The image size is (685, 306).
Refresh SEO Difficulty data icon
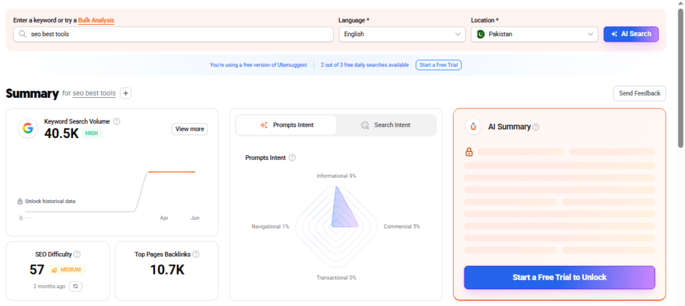pyautogui.click(x=76, y=287)
